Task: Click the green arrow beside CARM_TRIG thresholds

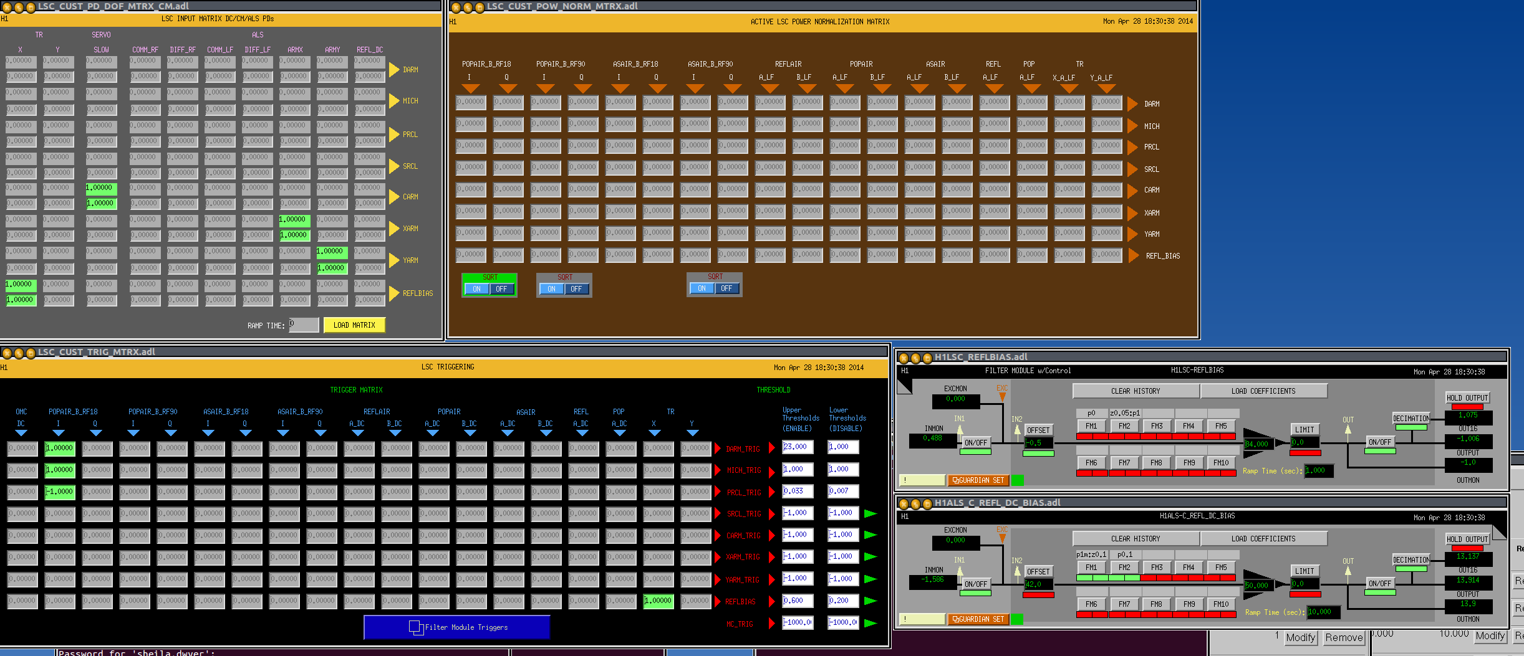Action: [871, 535]
